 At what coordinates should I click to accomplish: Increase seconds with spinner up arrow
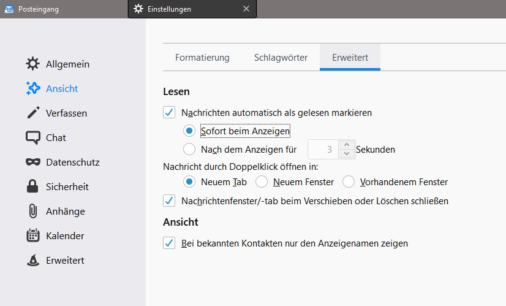click(347, 145)
